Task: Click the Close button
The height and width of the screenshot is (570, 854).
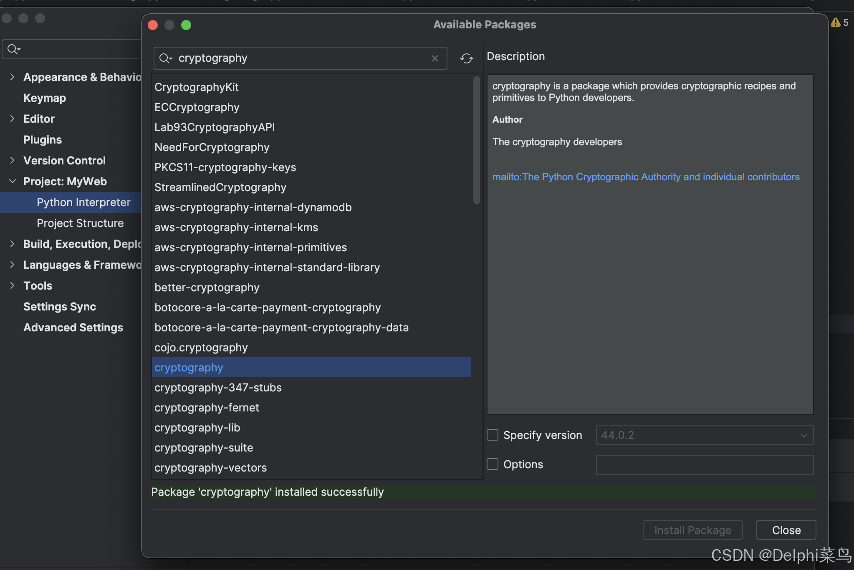Action: [x=786, y=530]
